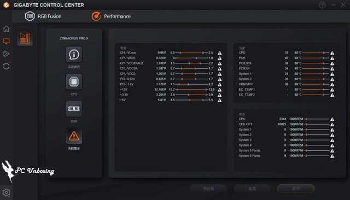Viewport: 350px width, 200px height.
Task: Open the help question mark icon
Action: pos(322,5)
